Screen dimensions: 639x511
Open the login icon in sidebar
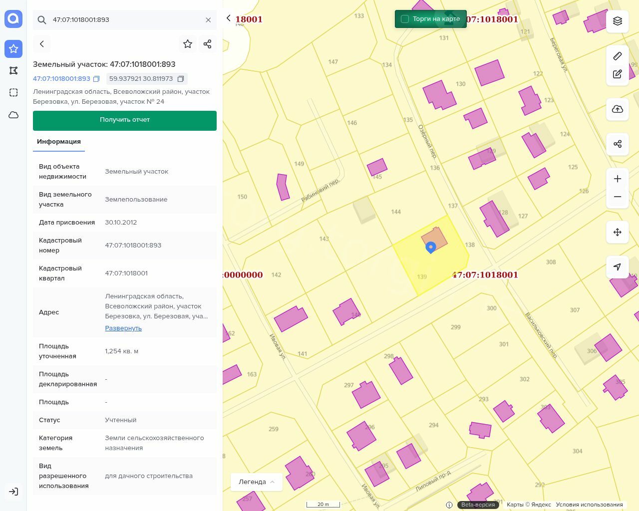pos(13,492)
